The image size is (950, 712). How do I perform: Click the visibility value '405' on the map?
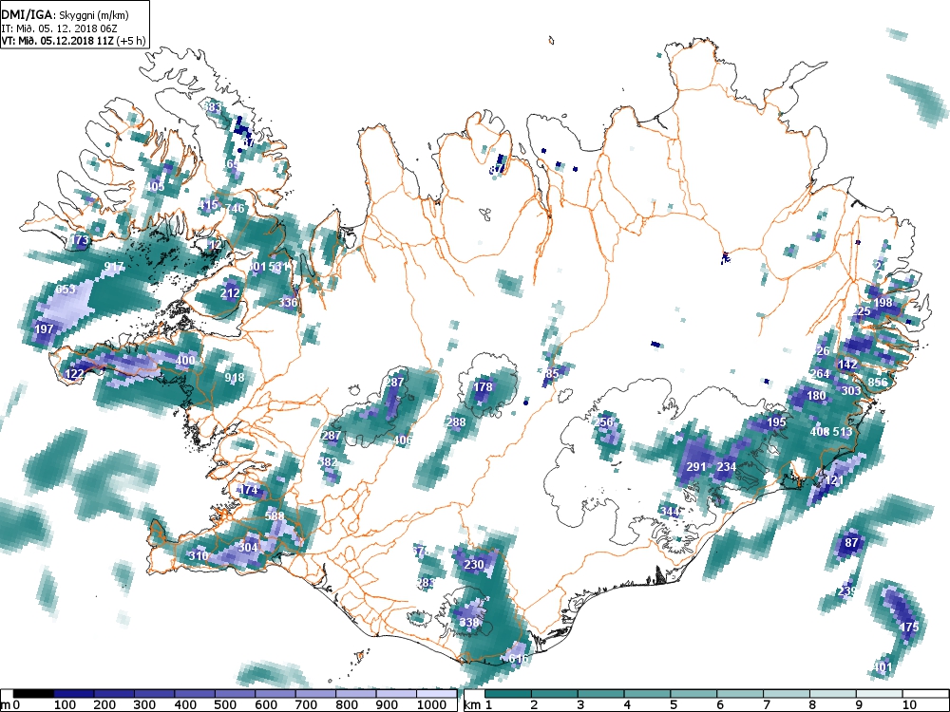tap(155, 186)
